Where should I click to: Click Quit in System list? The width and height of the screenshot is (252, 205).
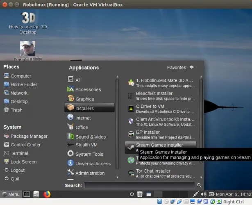coord(11,179)
